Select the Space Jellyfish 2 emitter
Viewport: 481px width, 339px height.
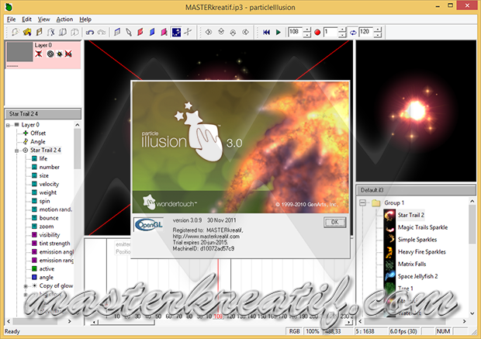point(418,276)
